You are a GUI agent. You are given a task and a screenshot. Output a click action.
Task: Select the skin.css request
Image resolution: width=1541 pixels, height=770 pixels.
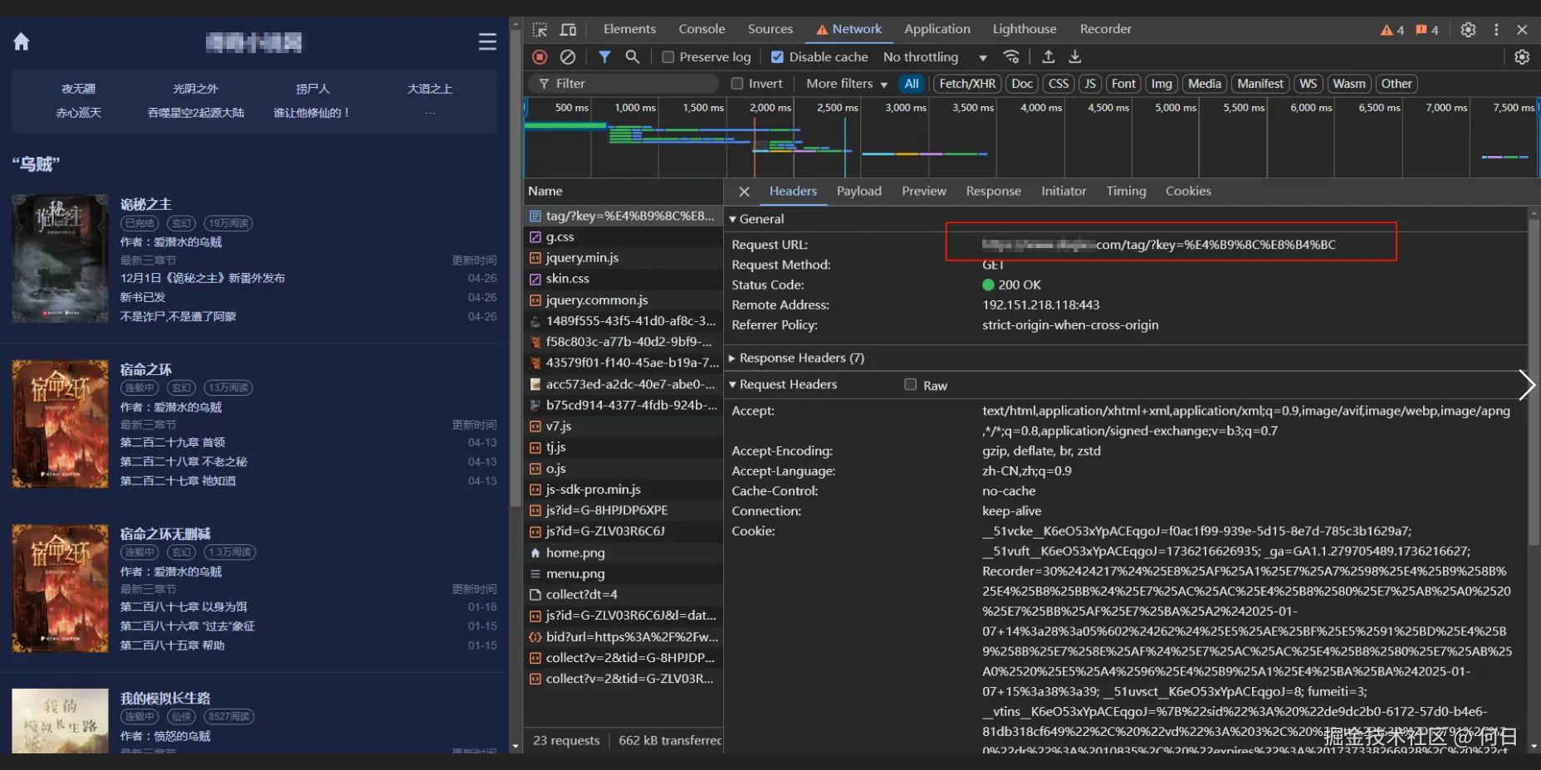(568, 279)
